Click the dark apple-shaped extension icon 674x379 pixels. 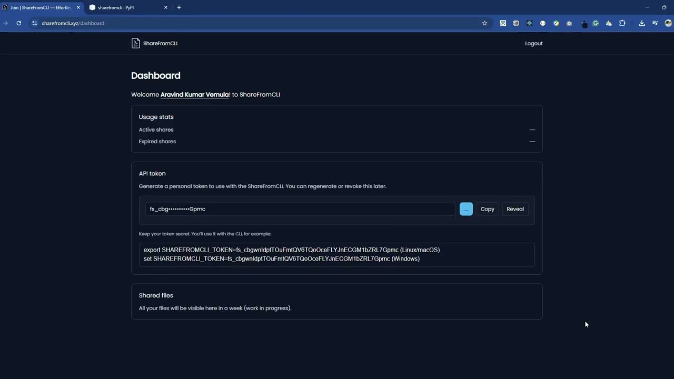584,24
